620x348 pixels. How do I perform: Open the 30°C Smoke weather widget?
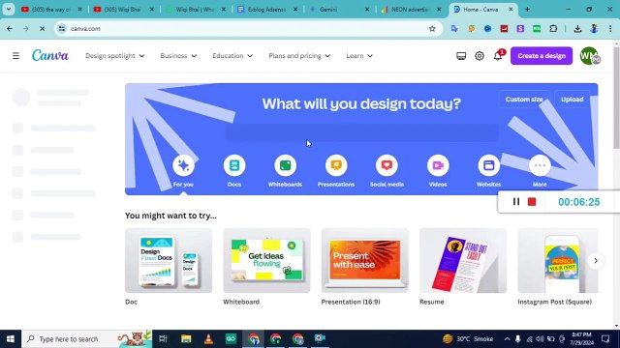[468, 339]
